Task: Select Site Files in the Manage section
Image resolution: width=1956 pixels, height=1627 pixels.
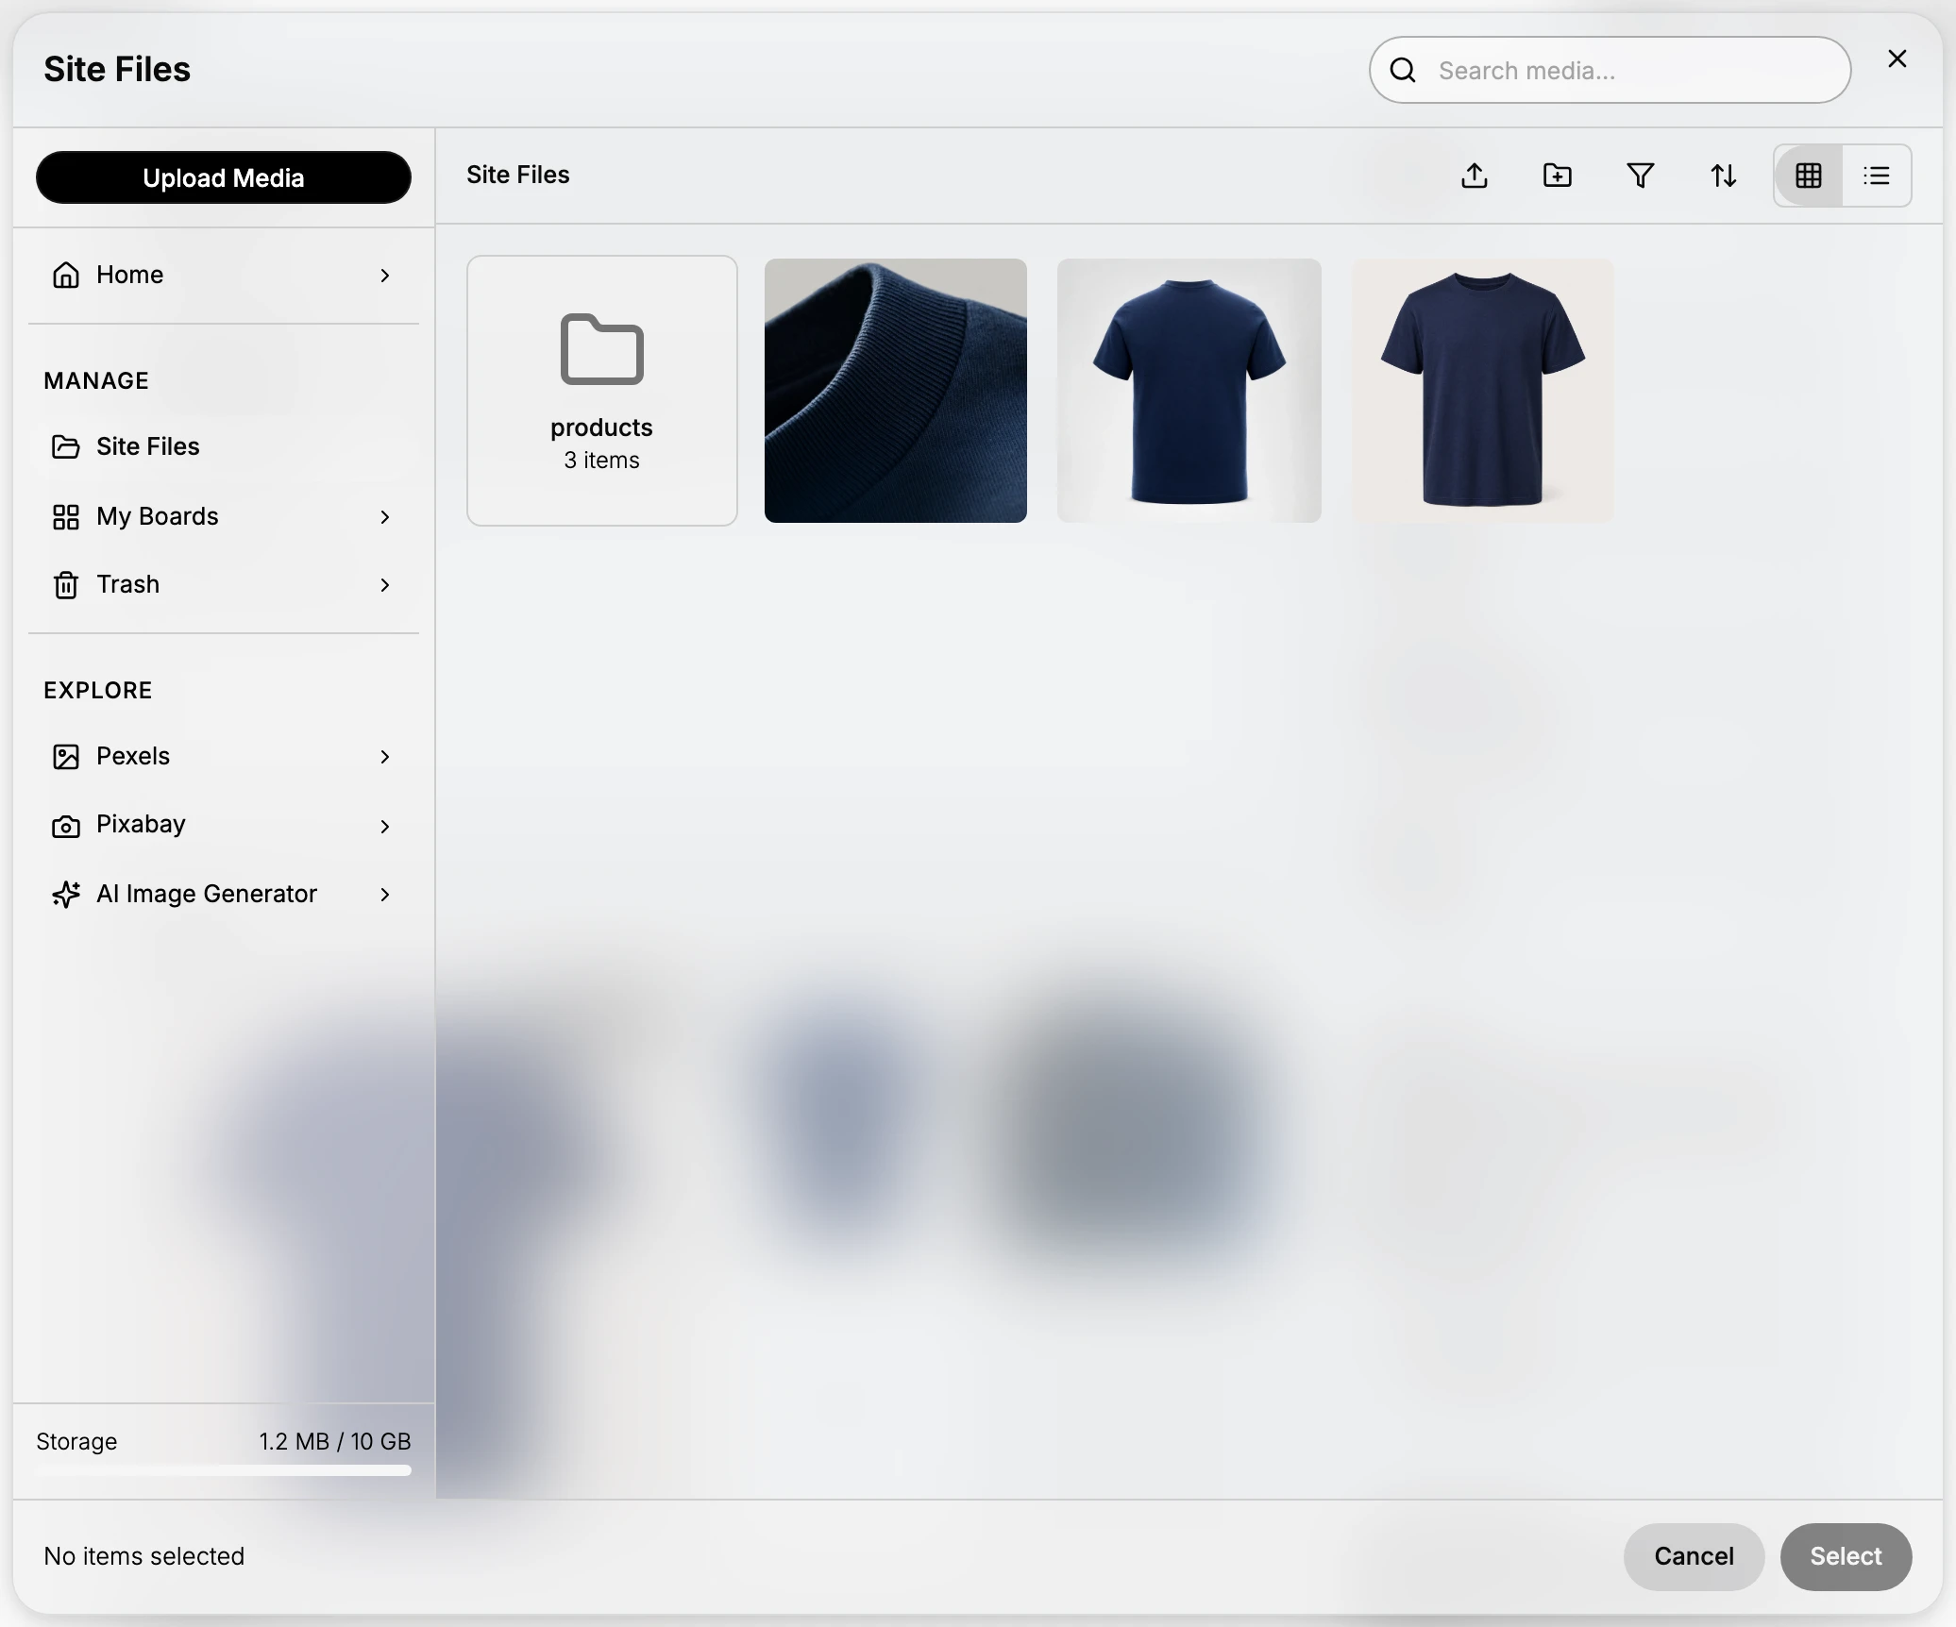Action: 224,446
